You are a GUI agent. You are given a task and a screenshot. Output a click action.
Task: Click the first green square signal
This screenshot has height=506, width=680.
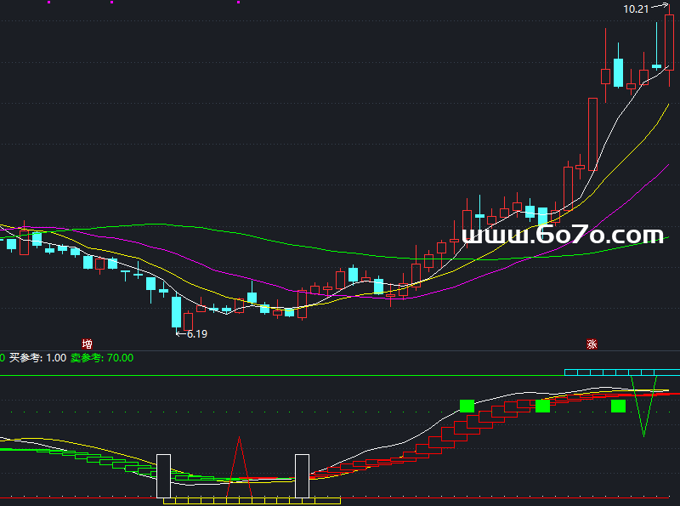point(466,406)
